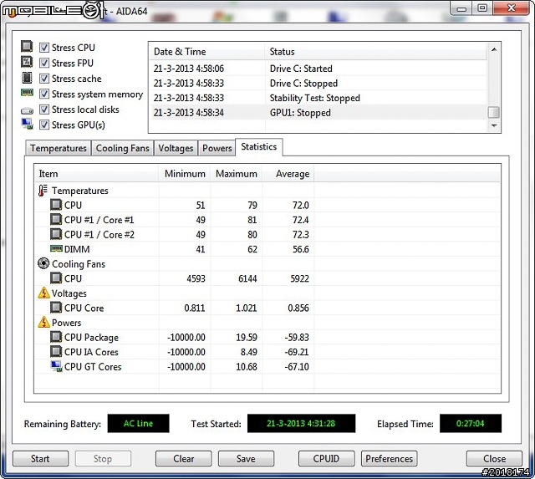Save the results with Save button
Screen dimensions: 535x479
point(246,459)
